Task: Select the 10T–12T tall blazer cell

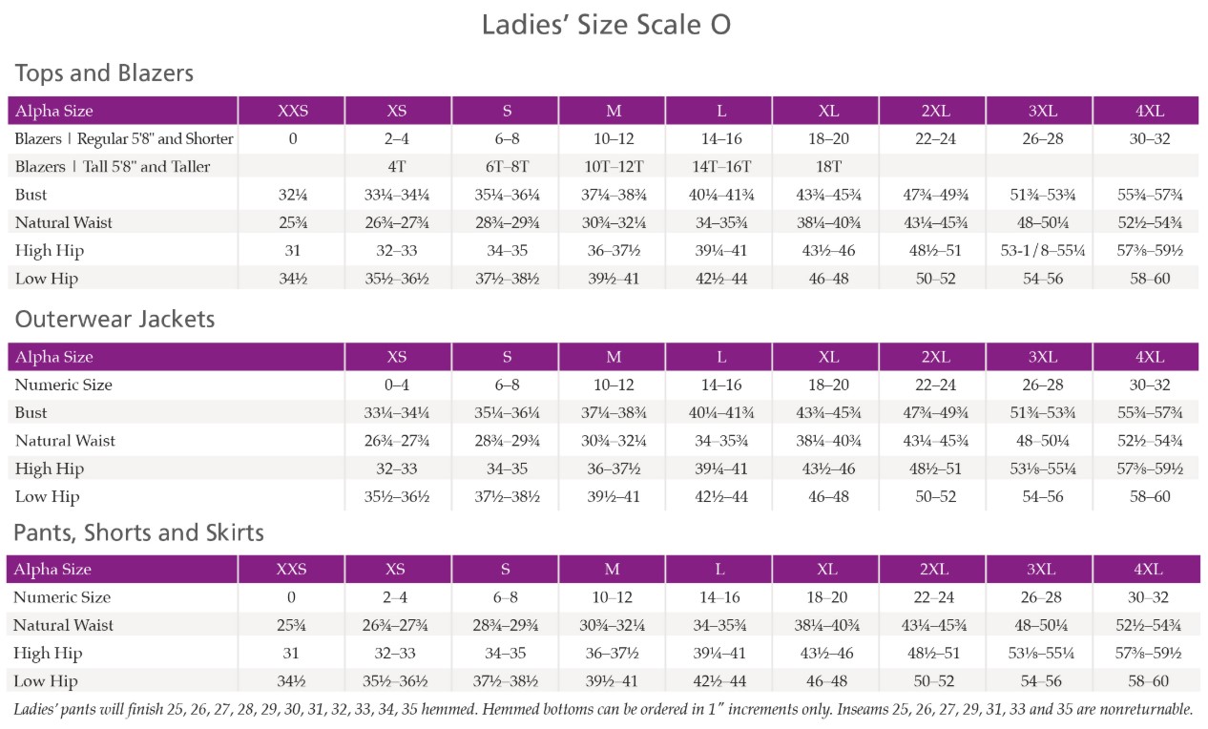Action: [x=614, y=167]
